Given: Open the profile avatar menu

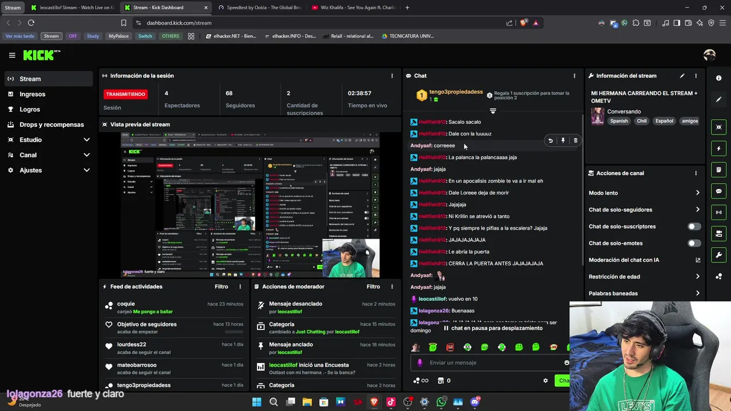Looking at the screenshot, I should [710, 55].
